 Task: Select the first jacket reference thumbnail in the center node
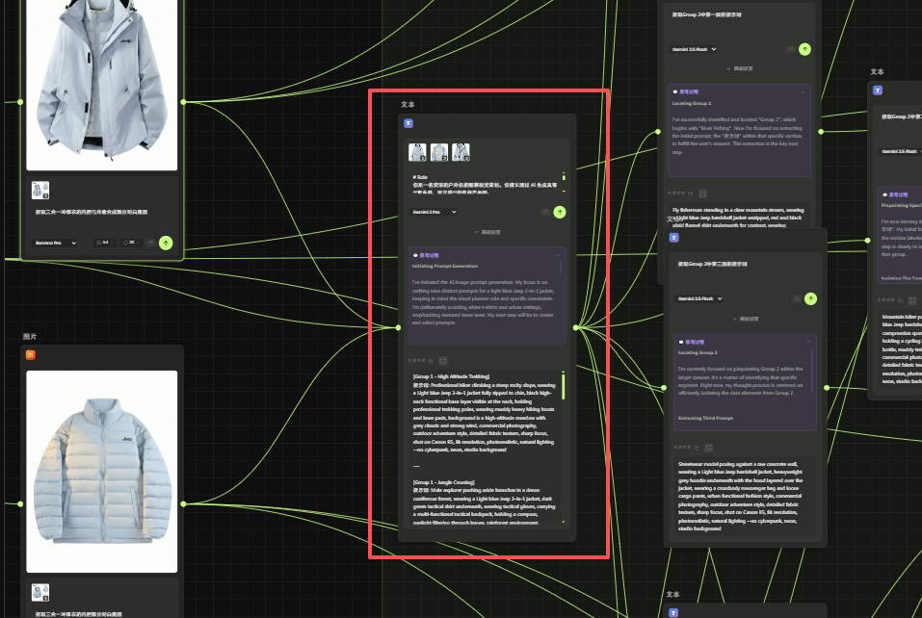(x=417, y=152)
